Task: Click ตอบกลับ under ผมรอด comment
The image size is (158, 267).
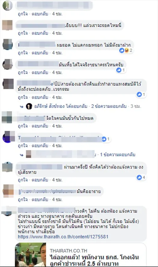Action: click(40, 53)
